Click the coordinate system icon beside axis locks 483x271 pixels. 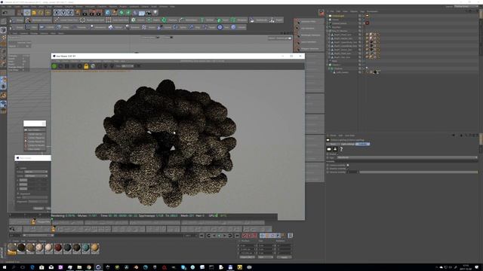click(x=77, y=13)
